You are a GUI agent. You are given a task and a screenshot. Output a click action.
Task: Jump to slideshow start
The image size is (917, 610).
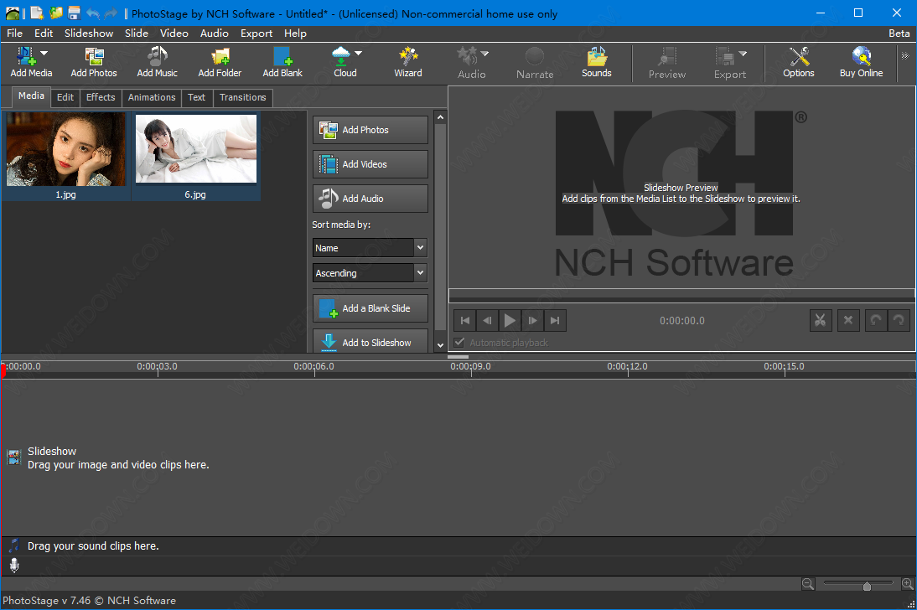pyautogui.click(x=465, y=320)
